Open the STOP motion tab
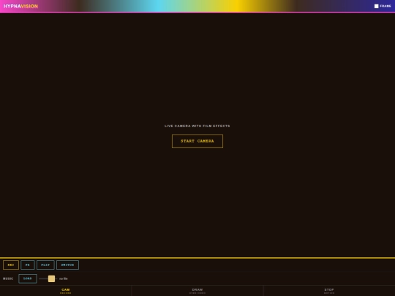This screenshot has height=296, width=395. click(x=329, y=291)
